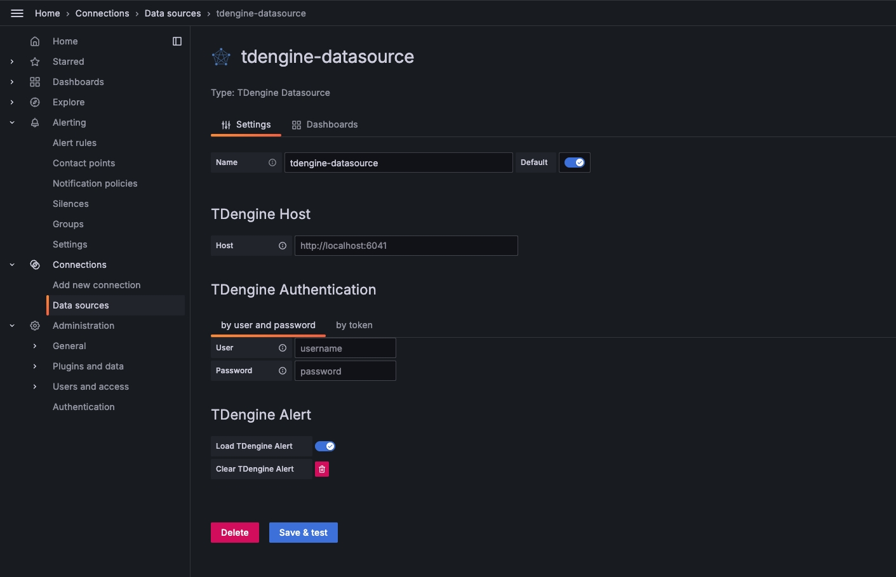Select the by user and password tab
Viewport: 896px width, 577px height.
pos(268,325)
